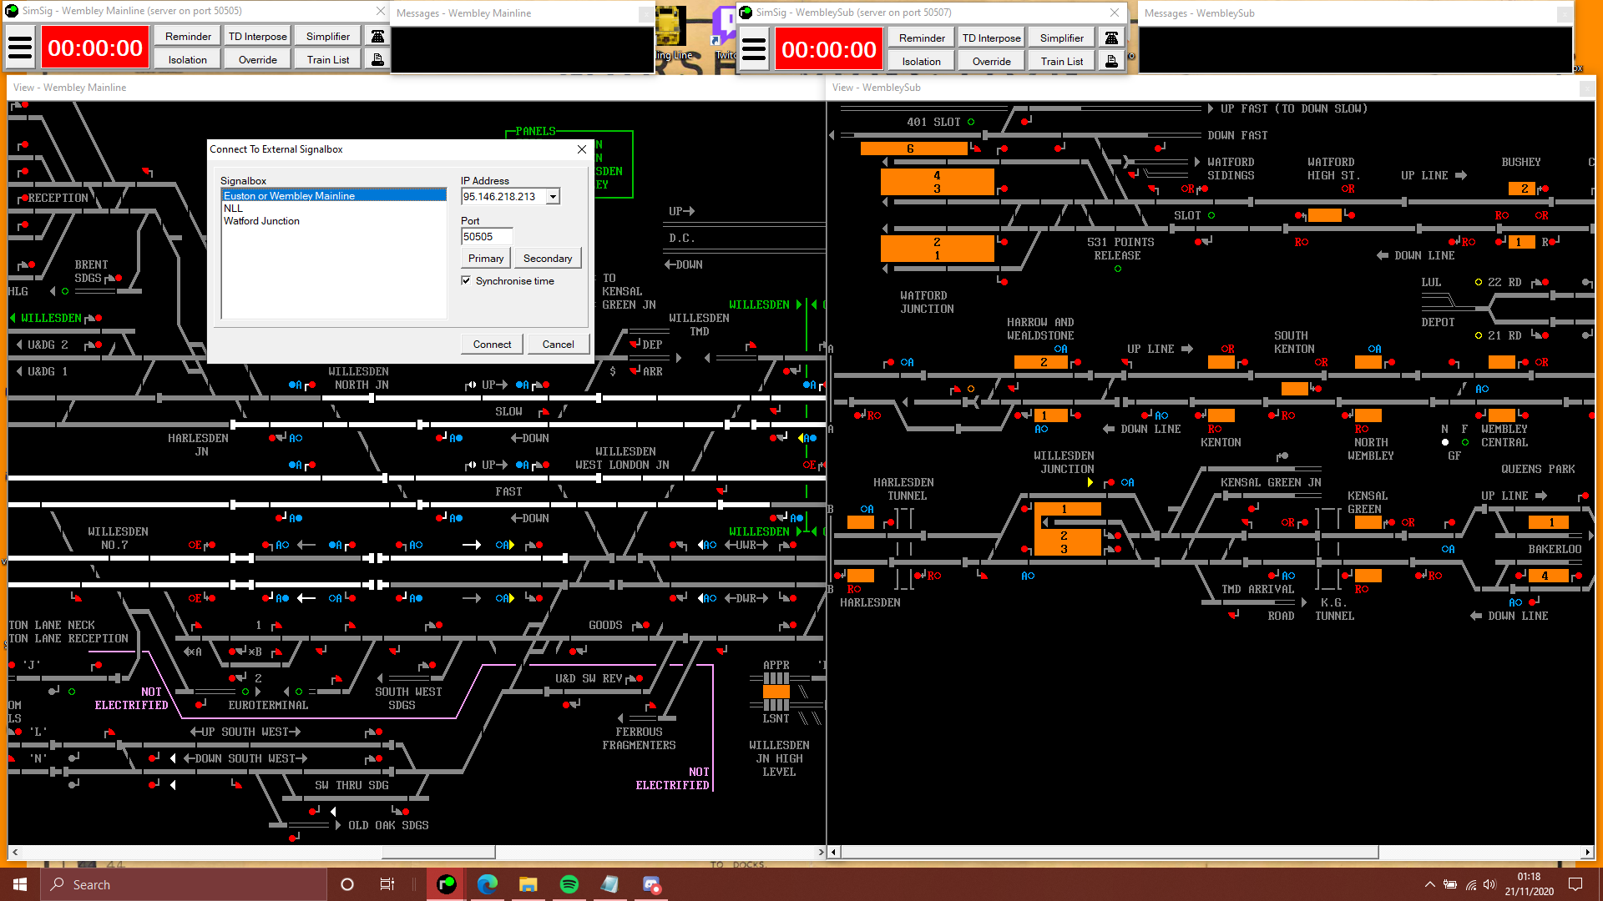
Task: Click the Wembley Mainline red clock display
Action: click(x=95, y=48)
